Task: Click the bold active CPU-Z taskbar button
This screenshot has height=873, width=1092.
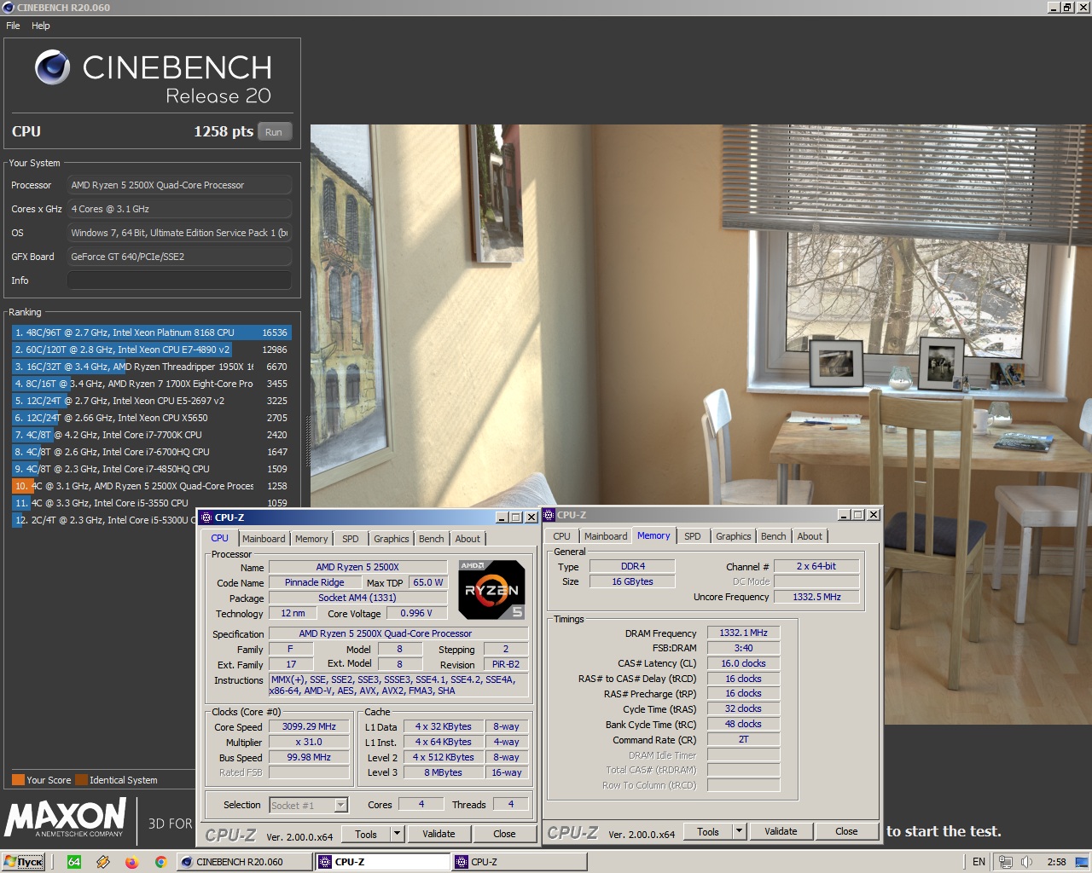Action: point(383,862)
